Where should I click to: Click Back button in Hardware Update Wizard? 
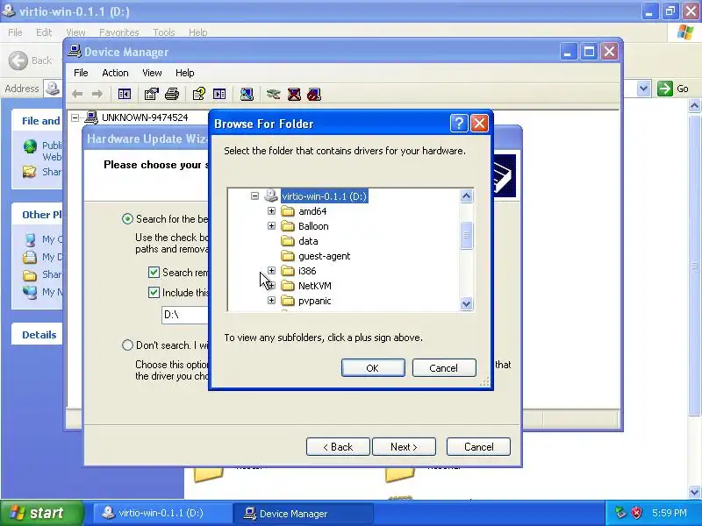338,447
